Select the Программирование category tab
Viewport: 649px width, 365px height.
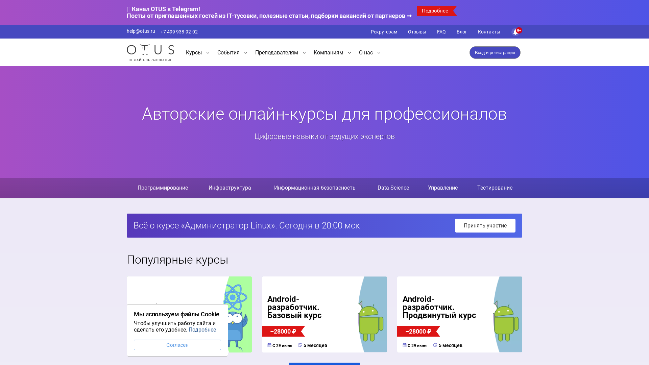(x=163, y=188)
